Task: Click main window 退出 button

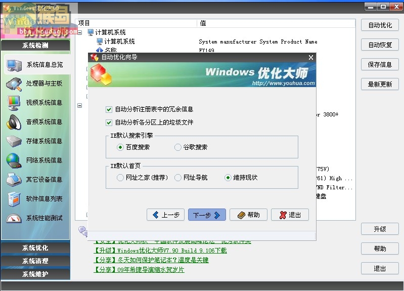Action: (x=380, y=269)
